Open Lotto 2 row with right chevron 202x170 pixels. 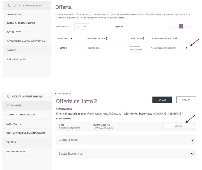pos(186,48)
